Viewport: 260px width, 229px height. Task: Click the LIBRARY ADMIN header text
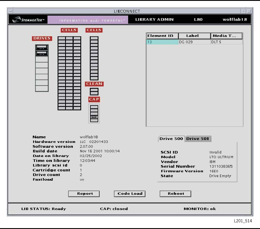[x=154, y=20]
